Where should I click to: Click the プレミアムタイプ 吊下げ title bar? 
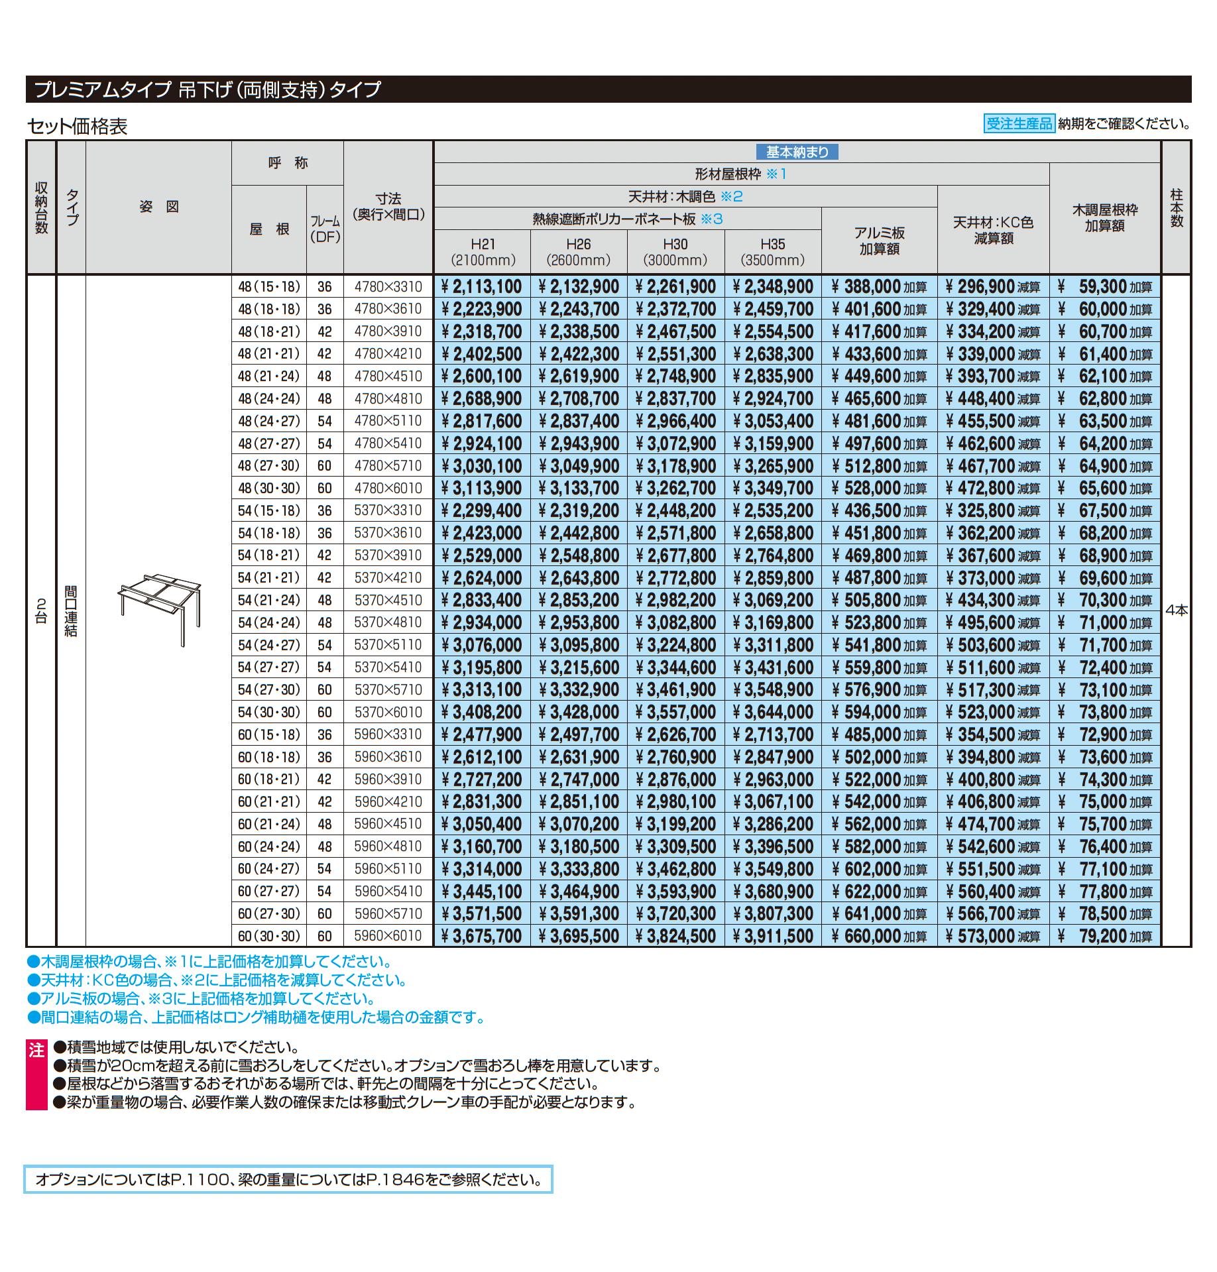[608, 89]
